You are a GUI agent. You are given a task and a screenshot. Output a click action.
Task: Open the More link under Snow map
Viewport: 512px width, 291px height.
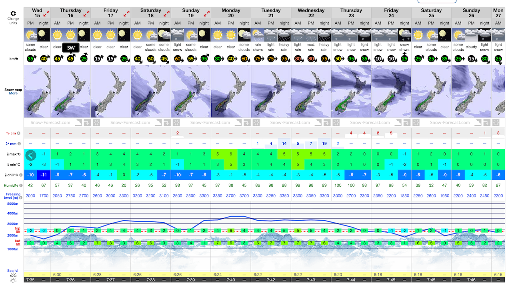pos(13,94)
